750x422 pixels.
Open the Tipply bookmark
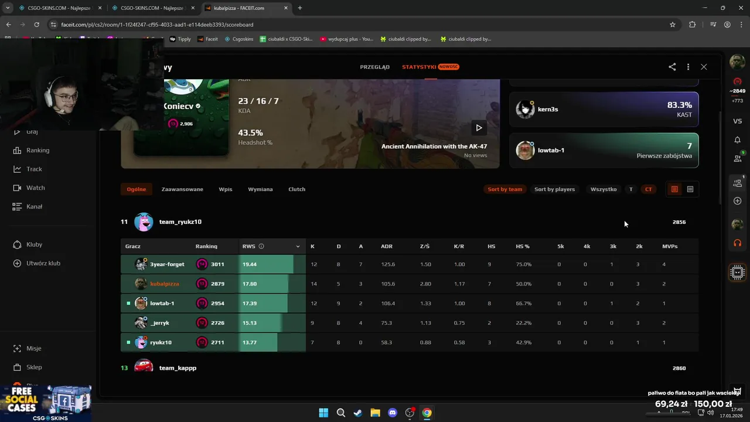tap(180, 39)
